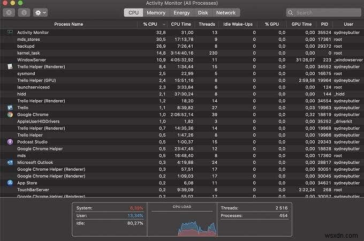Select the hidd process row
The image size is (364, 241).
pyautogui.click(x=182, y=94)
